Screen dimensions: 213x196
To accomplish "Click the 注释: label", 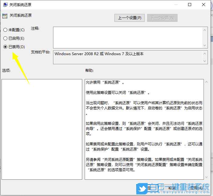I will pyautogui.click(x=35, y=28).
